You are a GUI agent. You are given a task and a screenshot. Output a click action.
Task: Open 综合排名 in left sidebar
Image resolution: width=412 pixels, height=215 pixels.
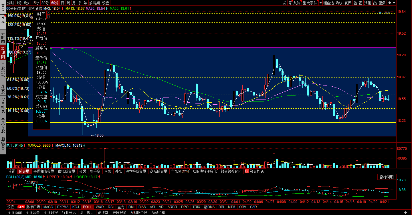click(3, 106)
